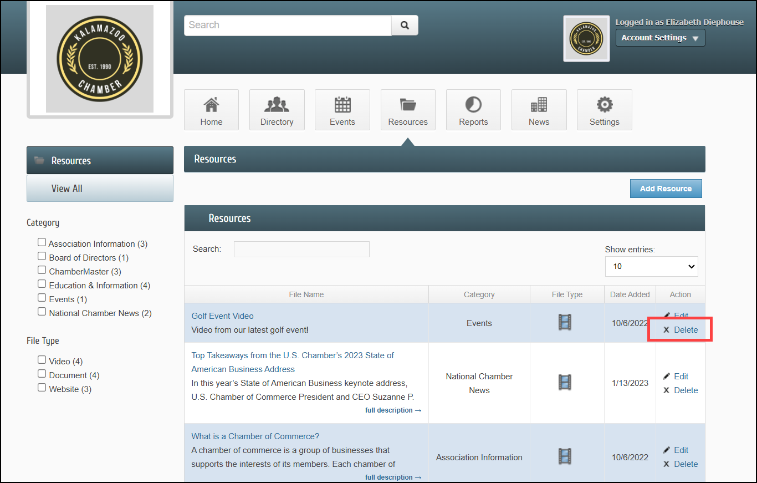Delete the Golf Event Video resource
This screenshot has height=483, width=757.
click(x=685, y=330)
